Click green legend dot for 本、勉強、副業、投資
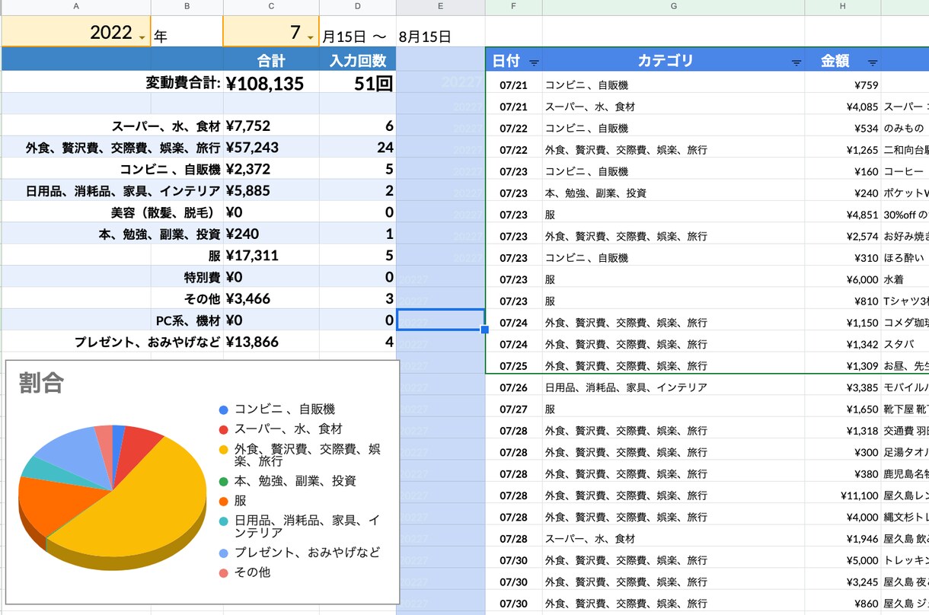Image resolution: width=929 pixels, height=615 pixels. coord(224,481)
